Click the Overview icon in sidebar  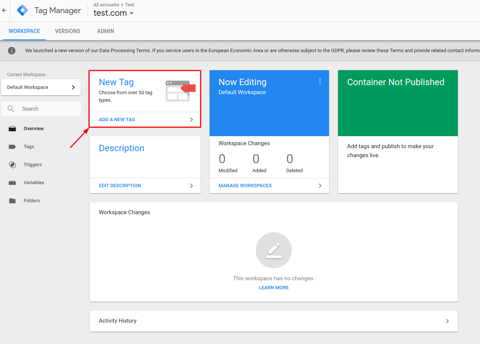[x=12, y=129]
